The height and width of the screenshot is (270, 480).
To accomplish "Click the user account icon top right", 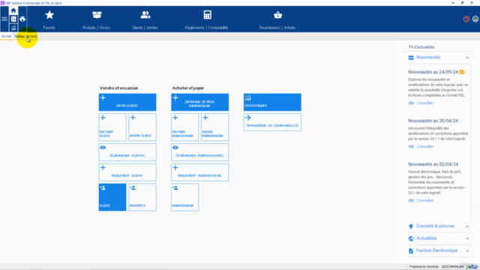I will point(475,19).
